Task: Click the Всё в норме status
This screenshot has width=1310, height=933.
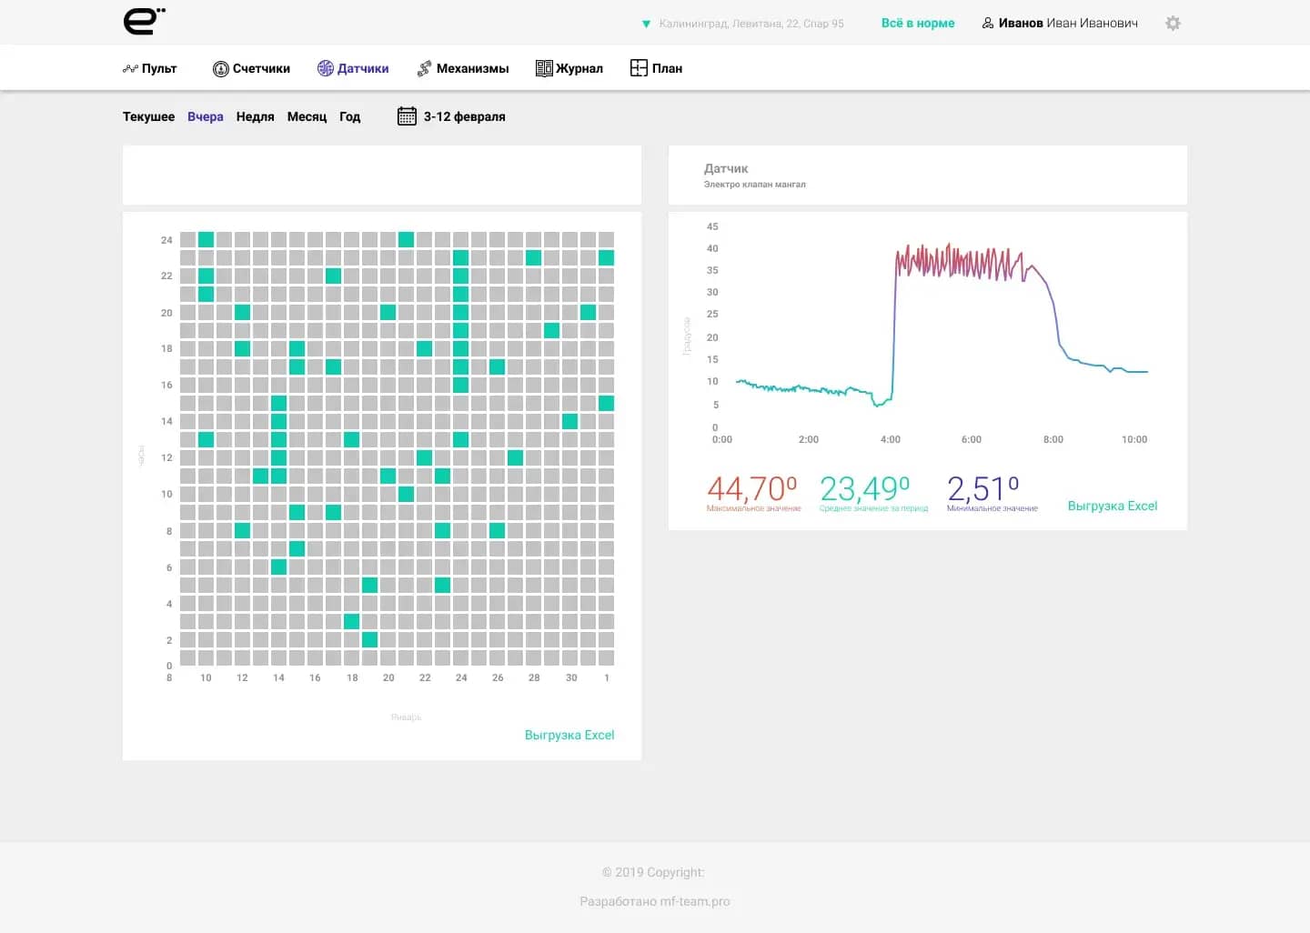Action: (917, 24)
